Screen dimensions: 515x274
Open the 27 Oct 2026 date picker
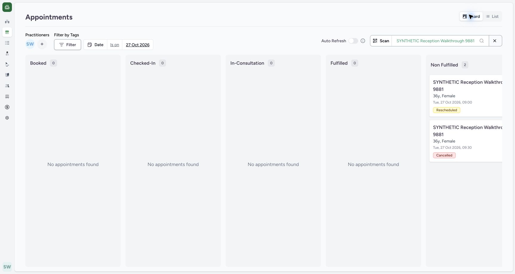click(x=138, y=45)
